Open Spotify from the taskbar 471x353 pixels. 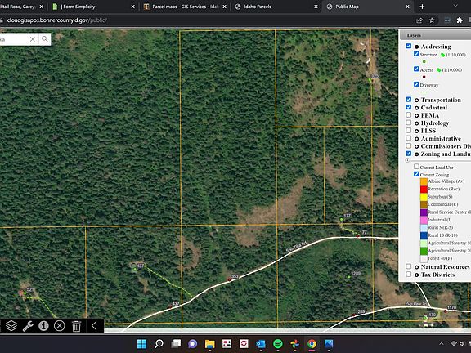278,344
